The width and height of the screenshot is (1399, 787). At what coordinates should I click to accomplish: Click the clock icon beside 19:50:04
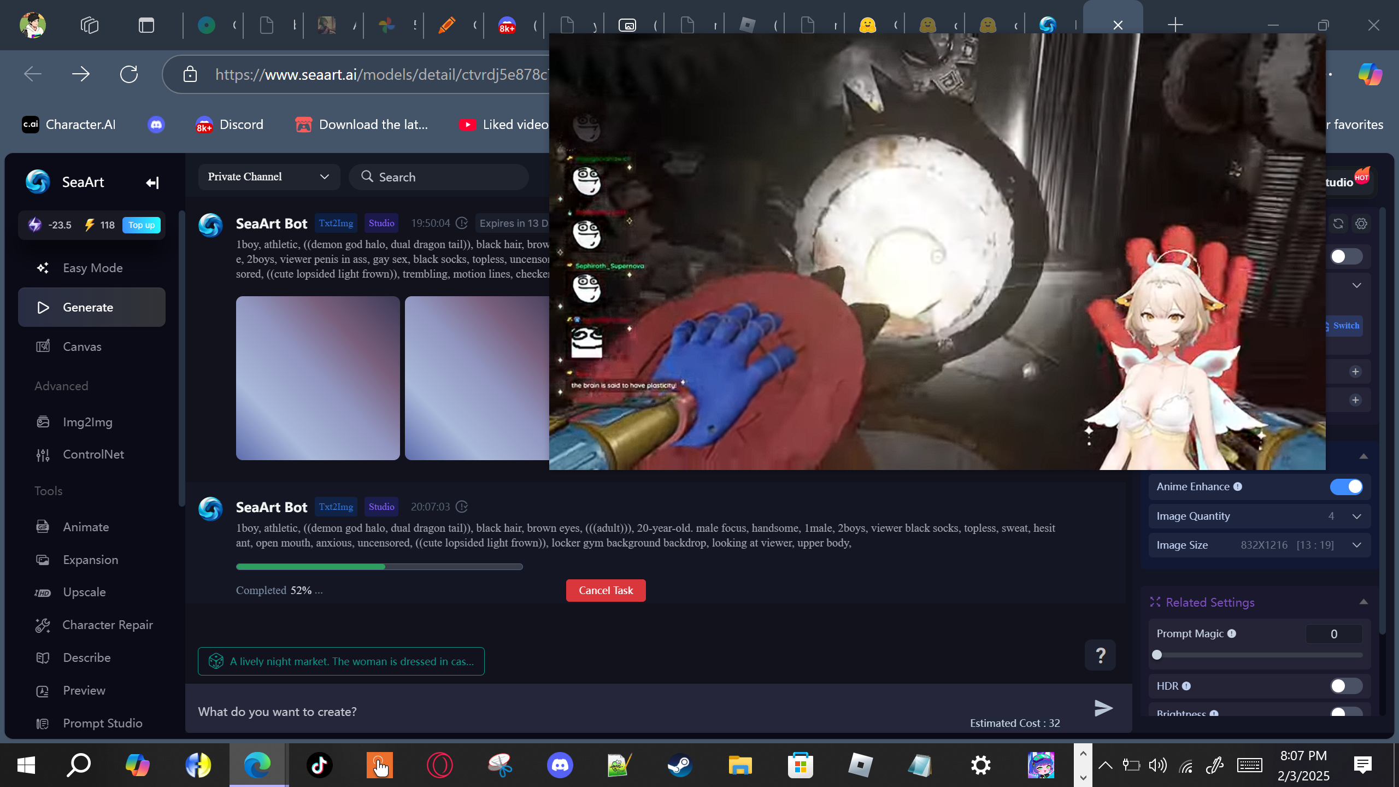point(462,223)
